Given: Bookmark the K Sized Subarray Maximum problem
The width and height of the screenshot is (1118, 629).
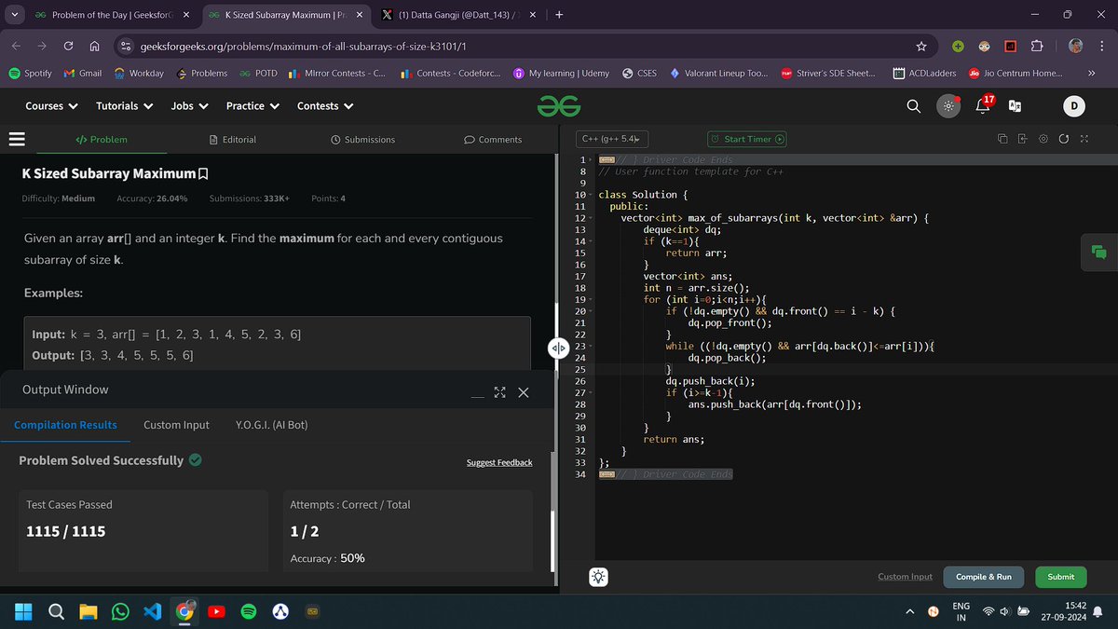Looking at the screenshot, I should point(203,174).
